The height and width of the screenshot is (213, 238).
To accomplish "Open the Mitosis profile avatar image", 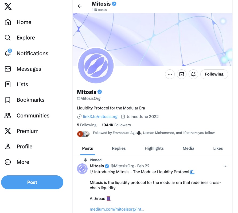I will (x=96, y=66).
